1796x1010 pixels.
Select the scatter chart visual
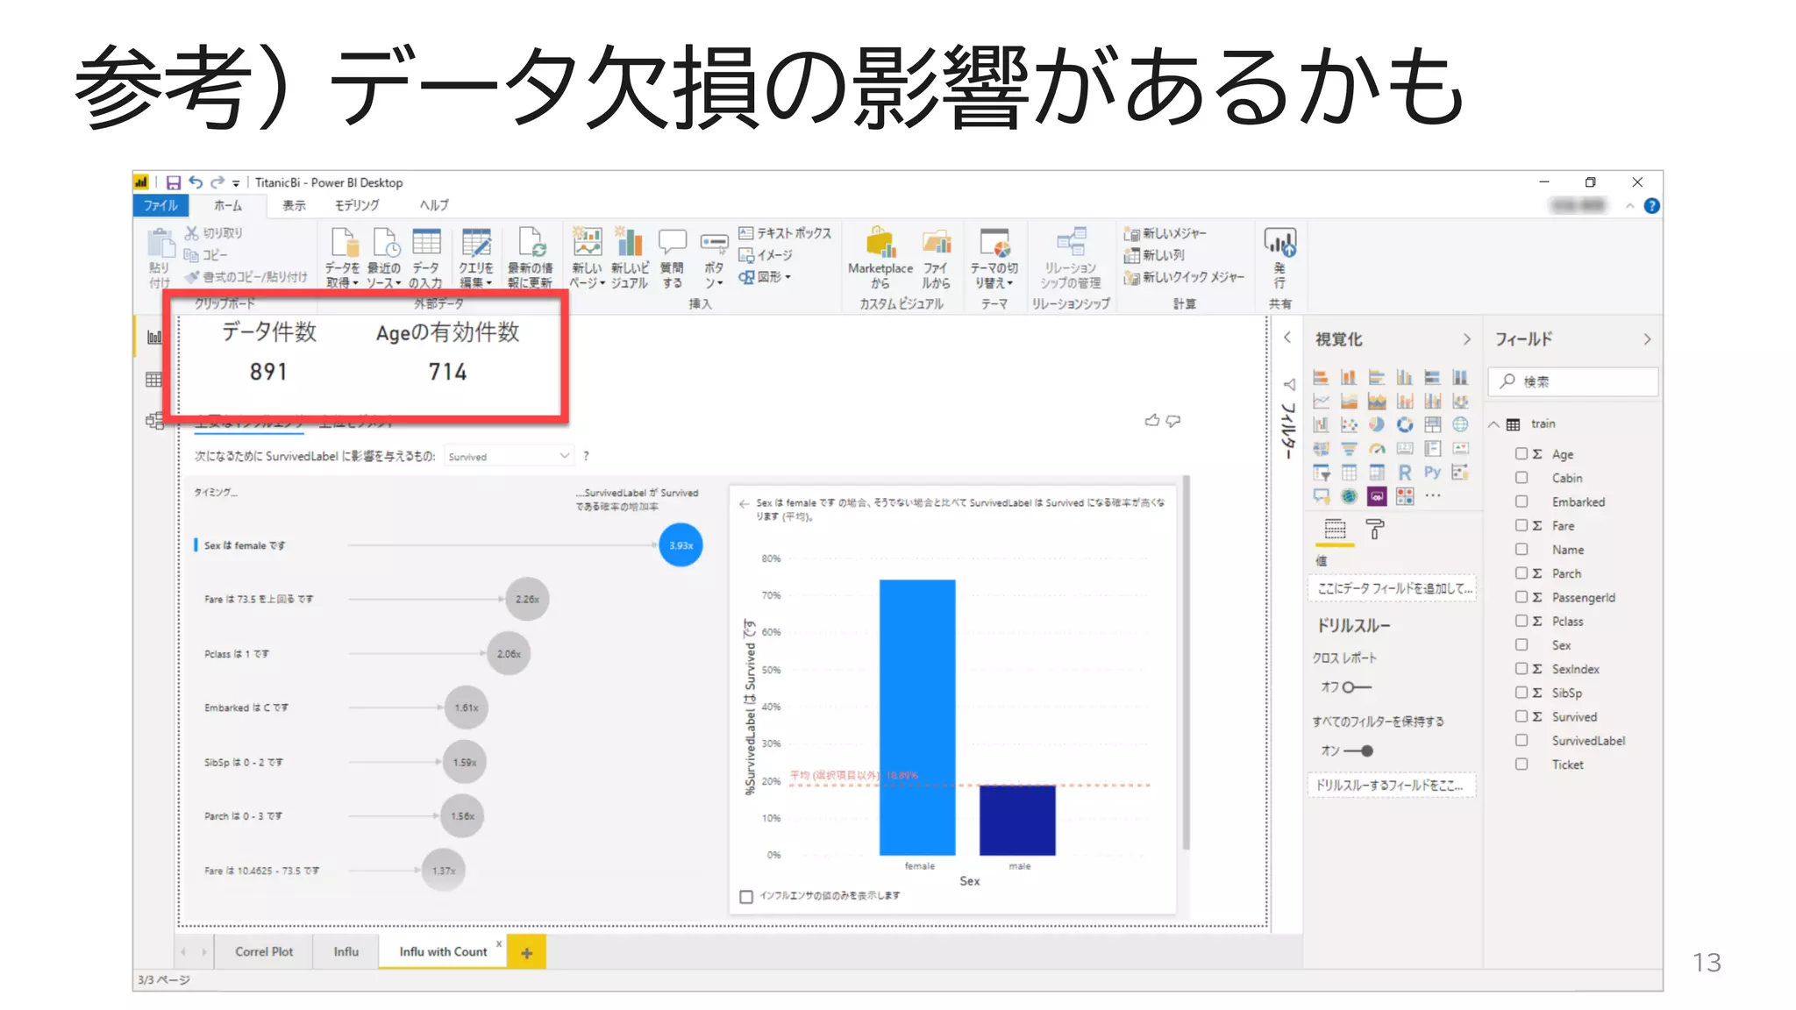1349,424
